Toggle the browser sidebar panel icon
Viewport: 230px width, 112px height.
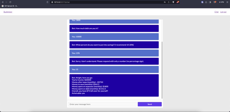point(210,2)
